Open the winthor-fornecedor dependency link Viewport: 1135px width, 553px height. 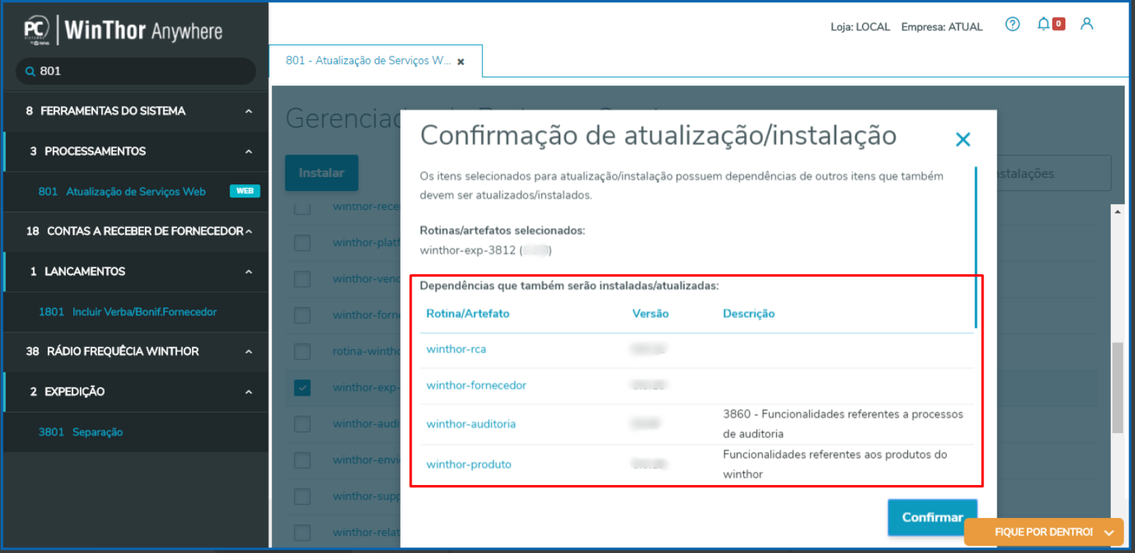point(476,385)
